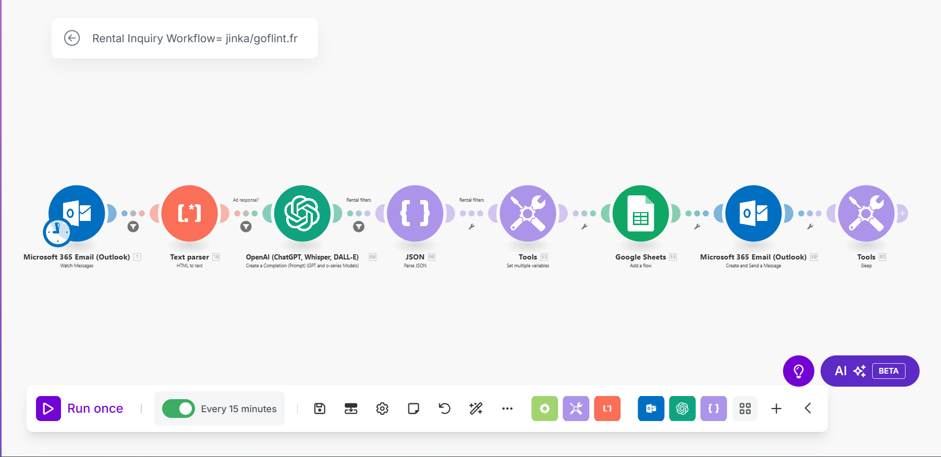
Task: Click wrench icon between Tools and Google Sheets
Action: [584, 227]
